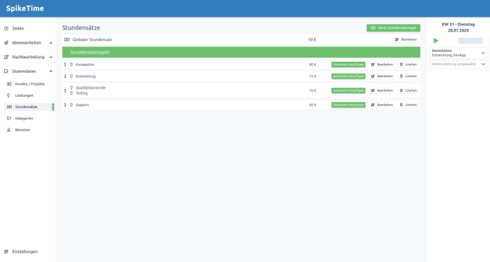490x262 pixels.
Task: Open Kunden / Projekte page
Action: (30, 84)
